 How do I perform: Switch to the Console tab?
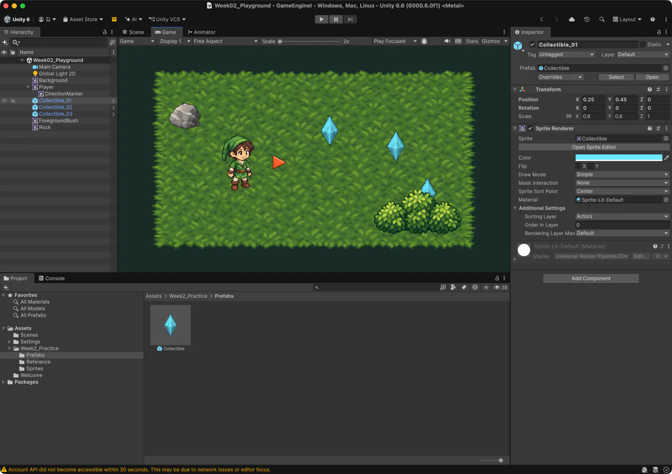click(x=51, y=278)
